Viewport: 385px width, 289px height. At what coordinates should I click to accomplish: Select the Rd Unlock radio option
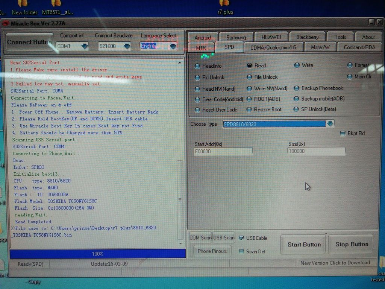(x=209, y=78)
